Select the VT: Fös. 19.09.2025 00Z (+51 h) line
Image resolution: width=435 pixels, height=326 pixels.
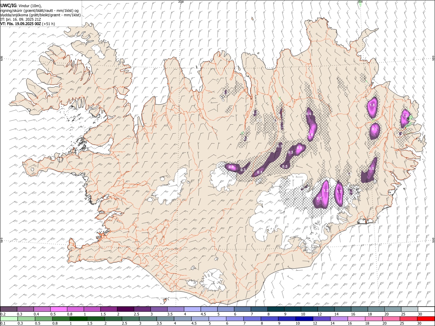(28, 24)
